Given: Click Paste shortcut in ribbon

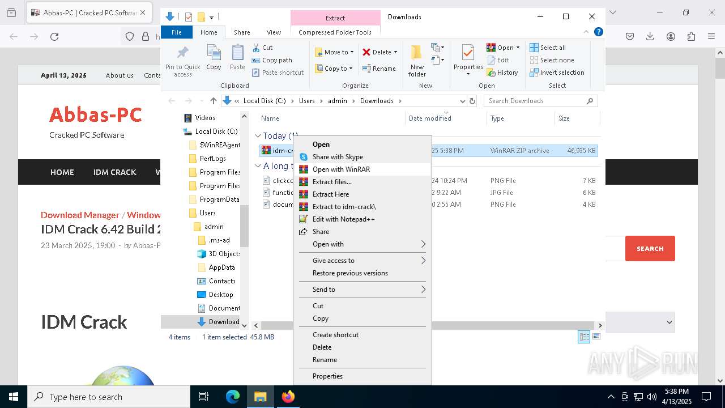Looking at the screenshot, I should pyautogui.click(x=278, y=73).
